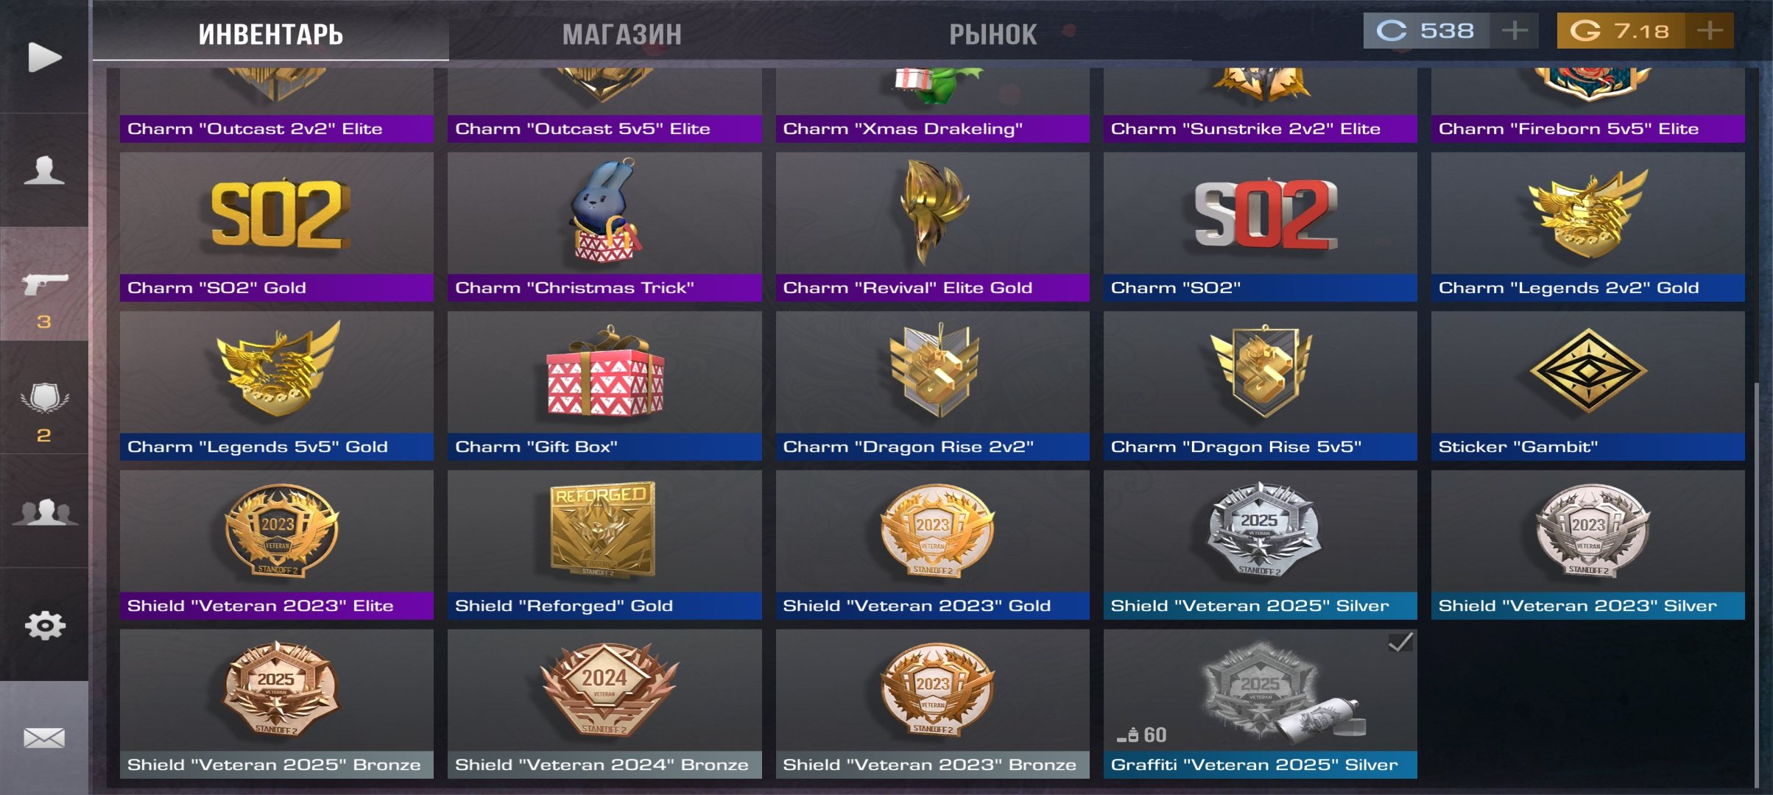
Task: Open the mail envelope icon
Action: tap(44, 737)
